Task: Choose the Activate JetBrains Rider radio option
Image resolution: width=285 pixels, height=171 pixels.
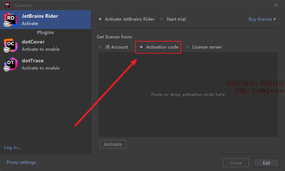Action: (x=100, y=19)
